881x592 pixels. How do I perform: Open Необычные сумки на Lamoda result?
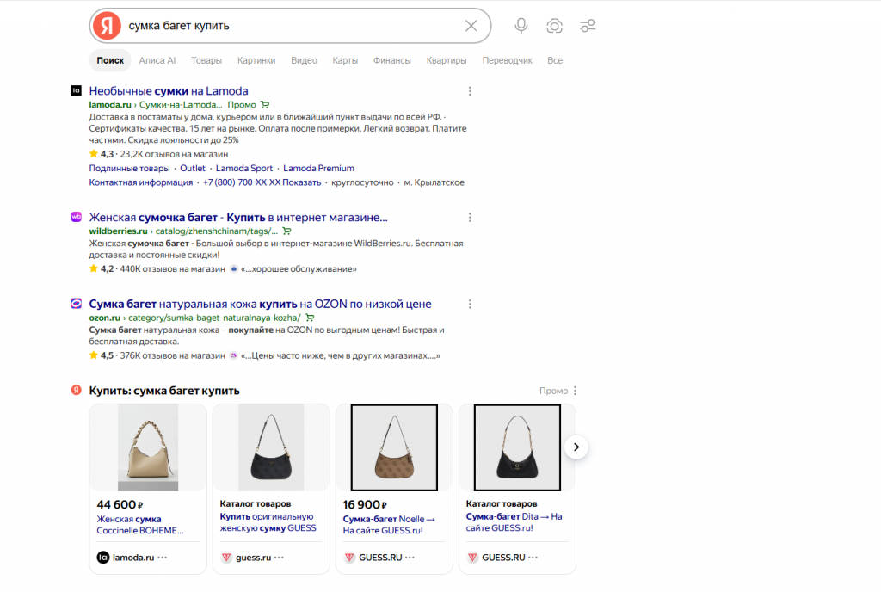(x=169, y=91)
